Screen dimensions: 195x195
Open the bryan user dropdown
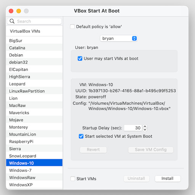(x=119, y=38)
